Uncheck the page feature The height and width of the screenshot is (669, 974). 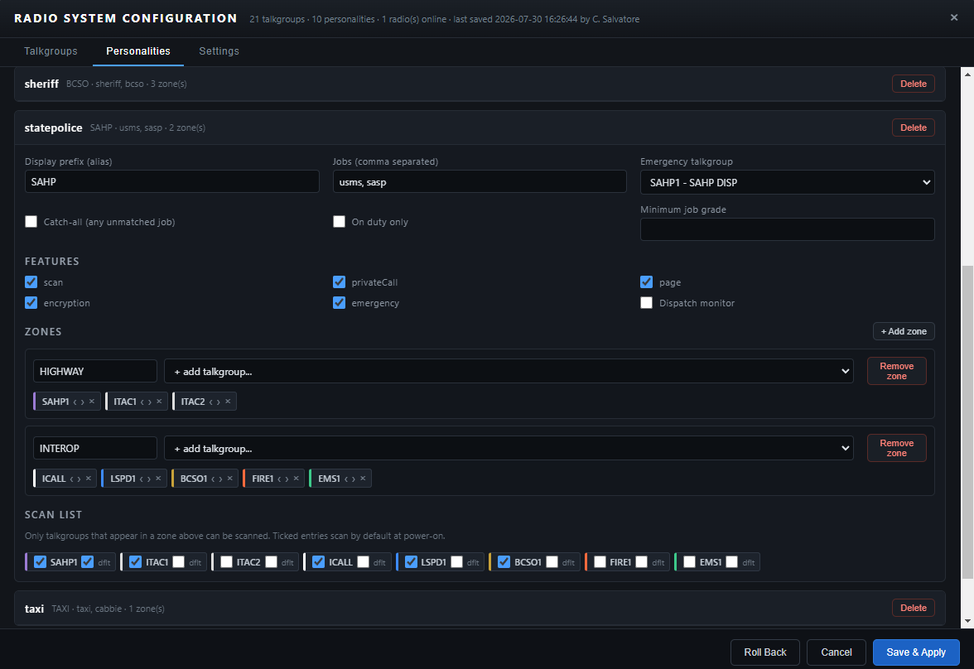click(x=647, y=282)
